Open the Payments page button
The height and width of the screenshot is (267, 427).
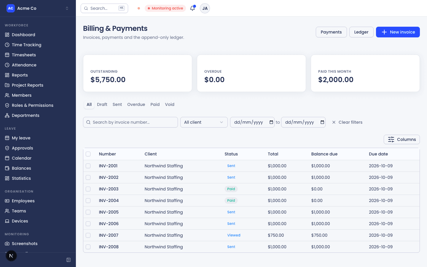coord(331,32)
